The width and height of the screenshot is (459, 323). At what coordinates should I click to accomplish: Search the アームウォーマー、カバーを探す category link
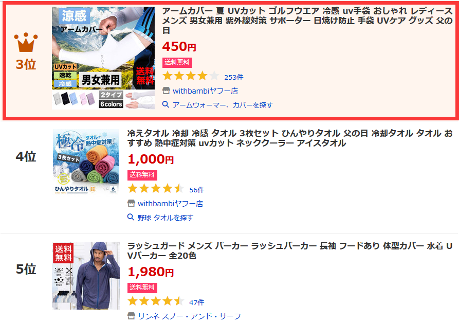pyautogui.click(x=223, y=105)
